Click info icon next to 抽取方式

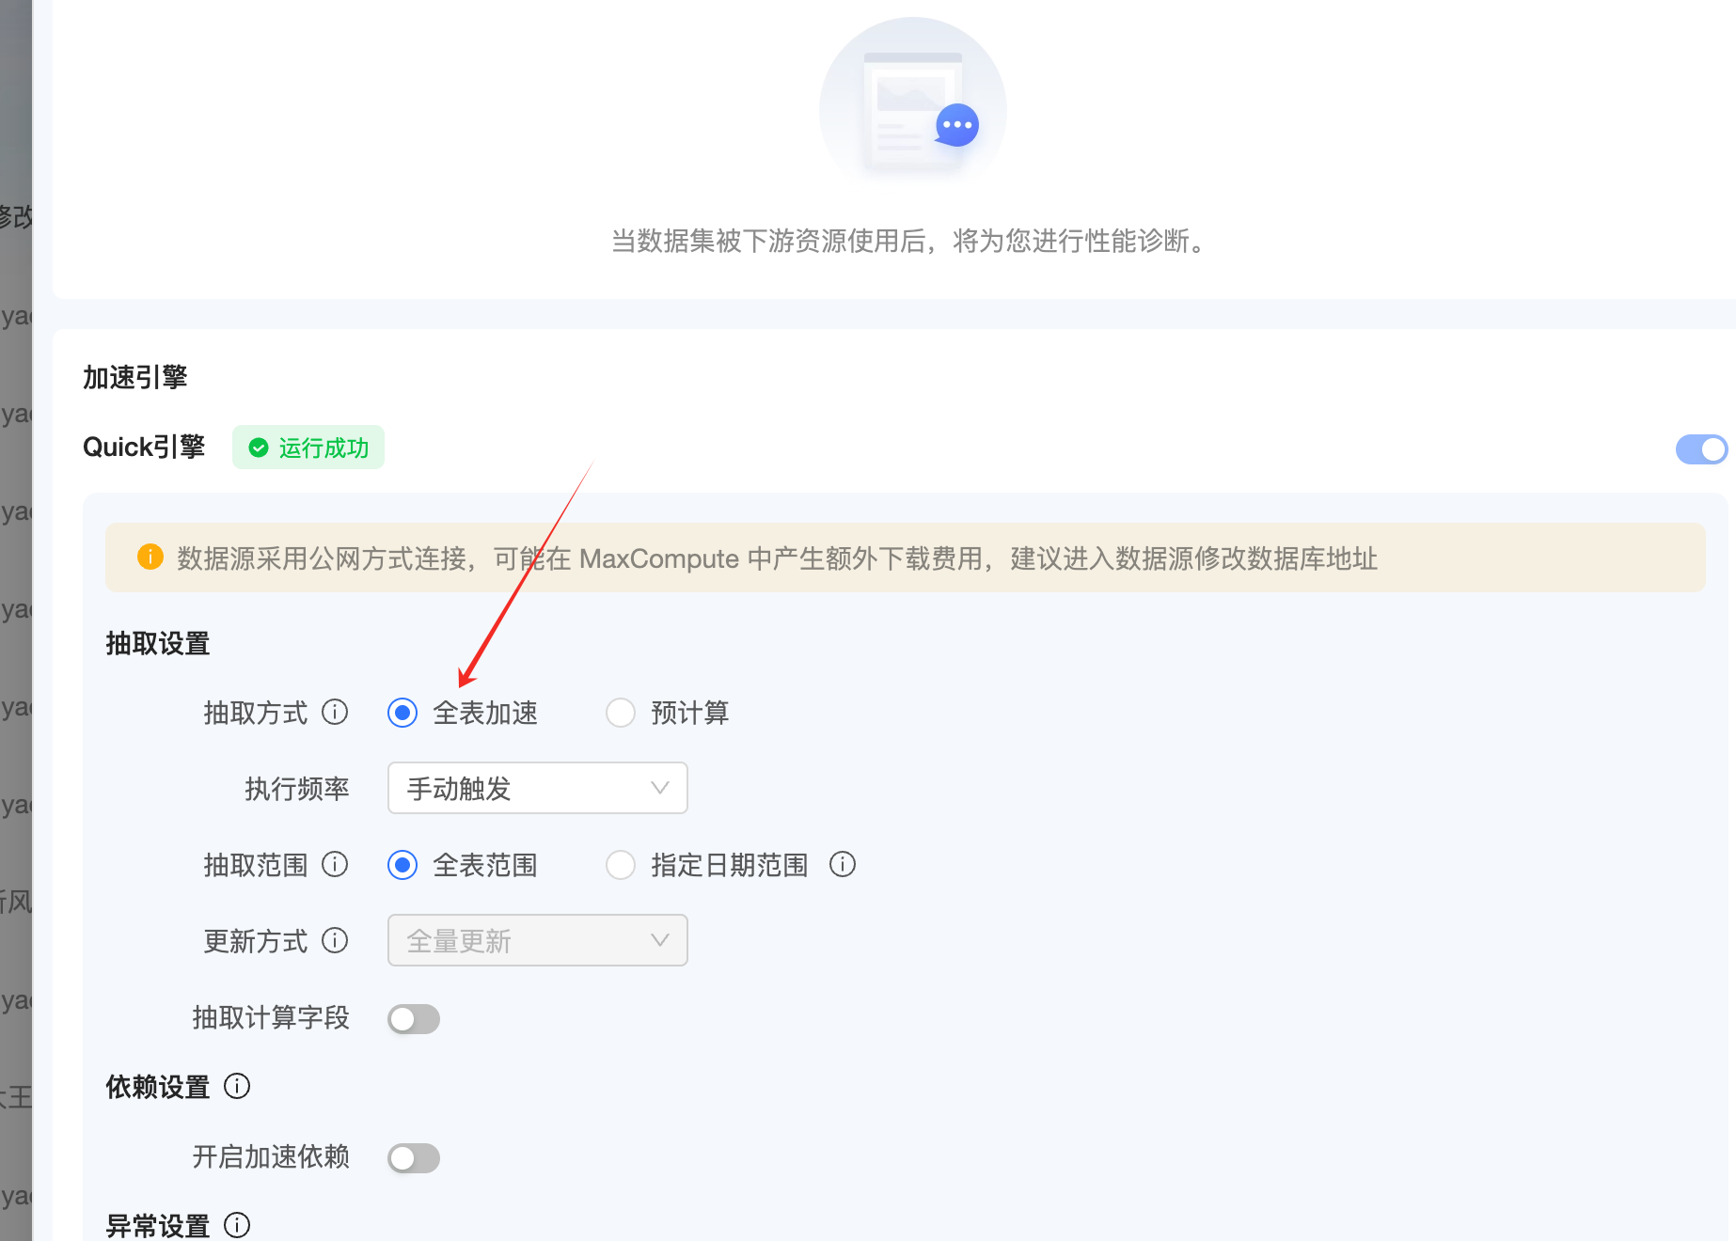point(335,713)
